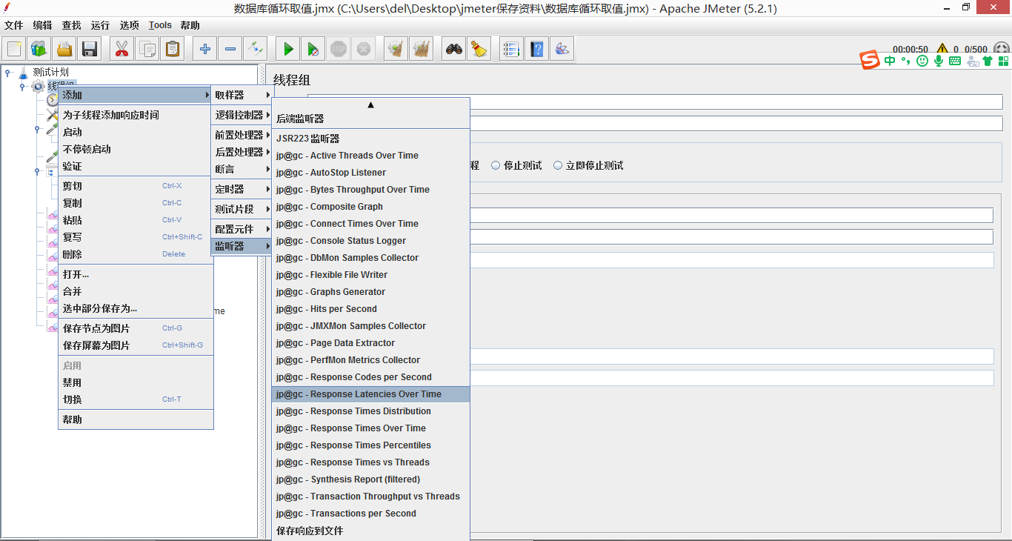
Task: Select the 停止测试 radio button
Action: (496, 165)
